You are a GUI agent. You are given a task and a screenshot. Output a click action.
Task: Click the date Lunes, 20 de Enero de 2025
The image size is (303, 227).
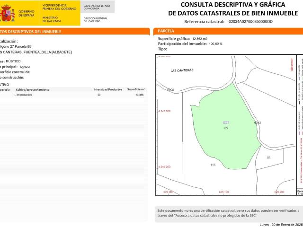coord(281,225)
